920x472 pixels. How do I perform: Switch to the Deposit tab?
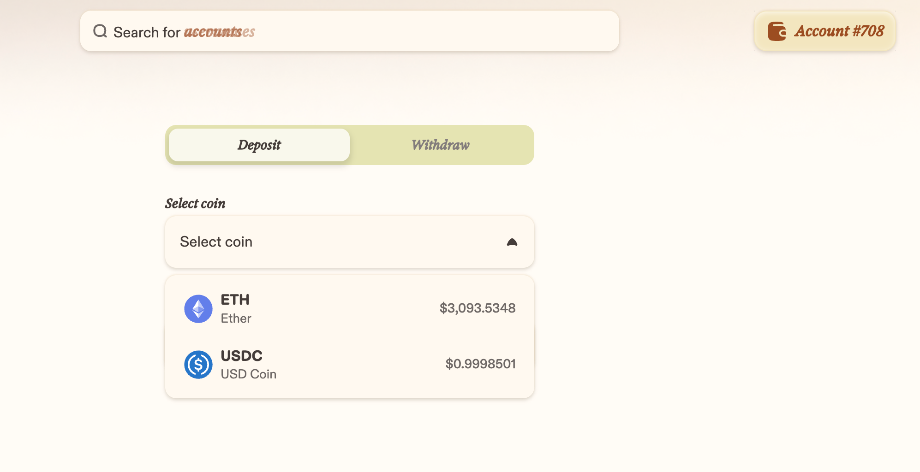click(x=259, y=145)
